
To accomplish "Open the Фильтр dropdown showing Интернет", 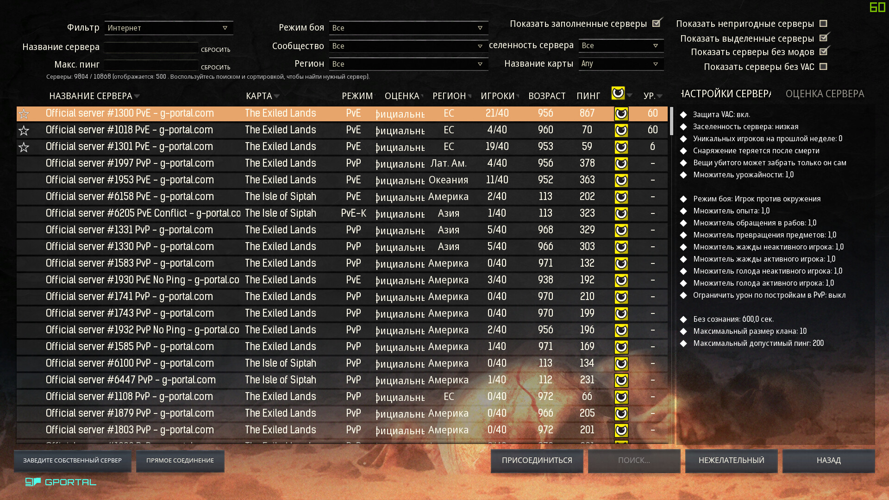I will tap(169, 28).
